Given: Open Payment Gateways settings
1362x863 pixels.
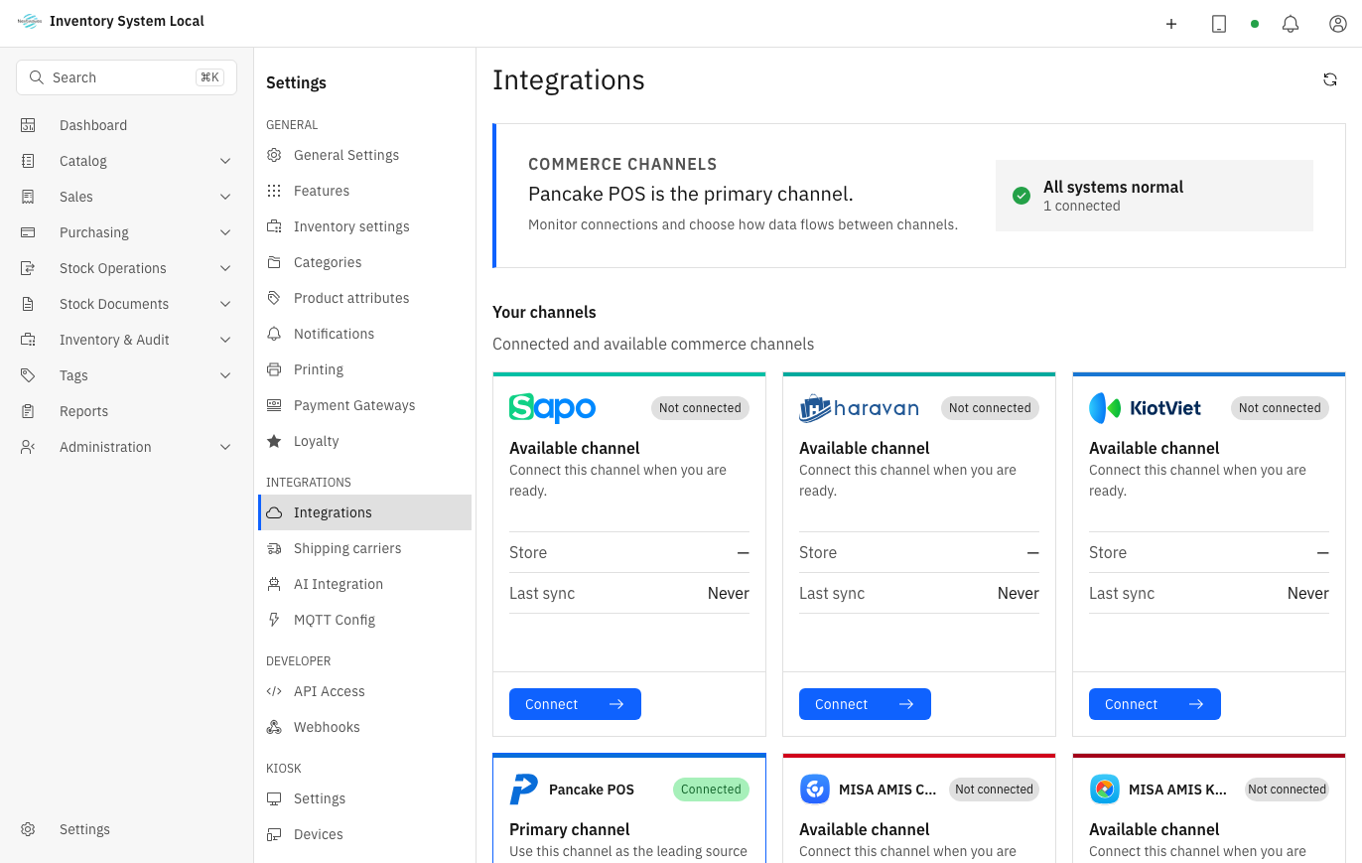Looking at the screenshot, I should coord(364,405).
